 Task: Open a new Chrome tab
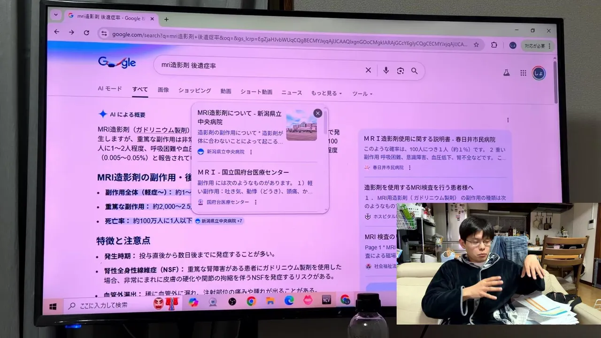click(166, 19)
